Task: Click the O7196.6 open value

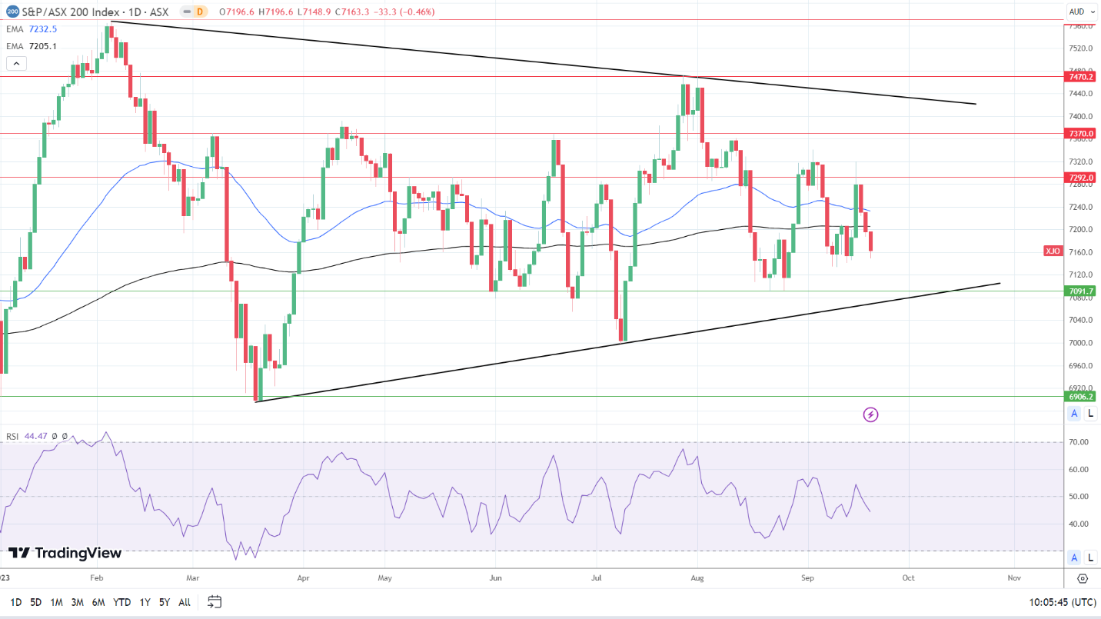Action: pos(236,12)
